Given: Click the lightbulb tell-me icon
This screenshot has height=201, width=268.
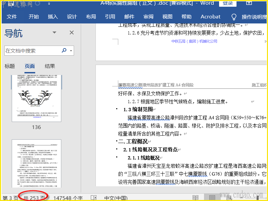Looking at the screenshot, I should coord(233,17).
